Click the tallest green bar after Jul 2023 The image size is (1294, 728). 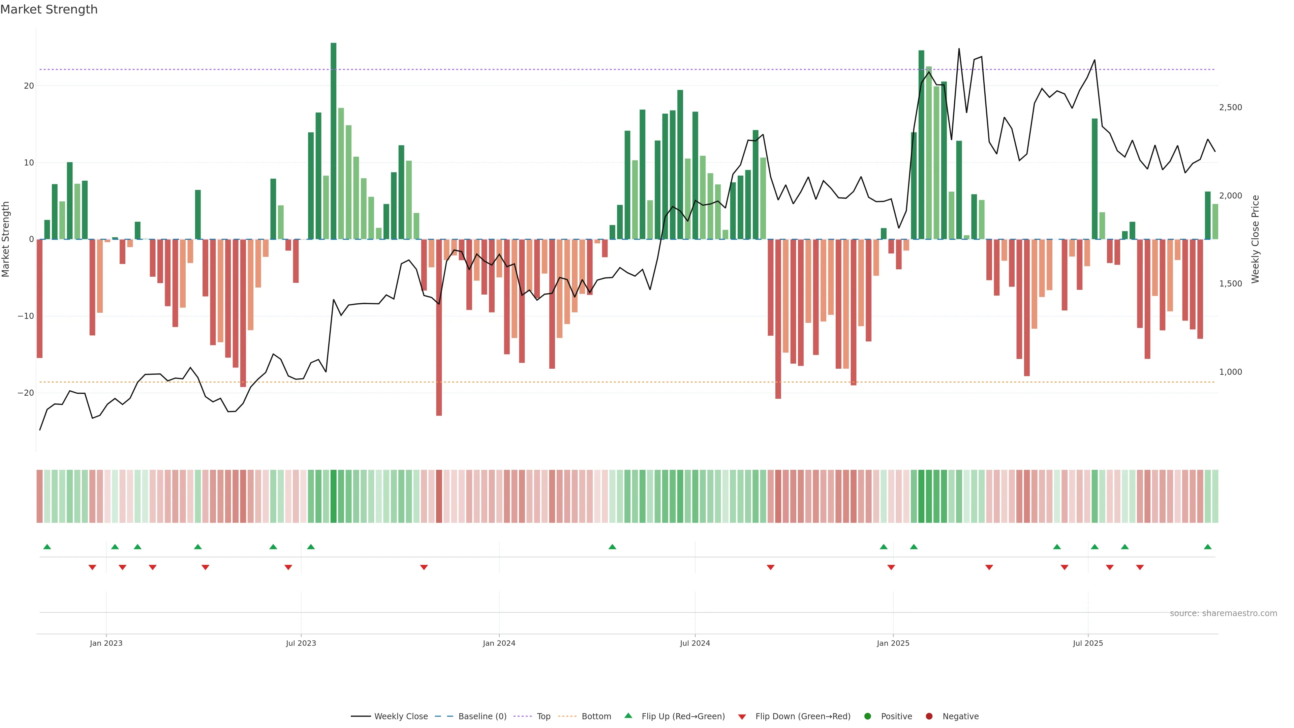334,141
